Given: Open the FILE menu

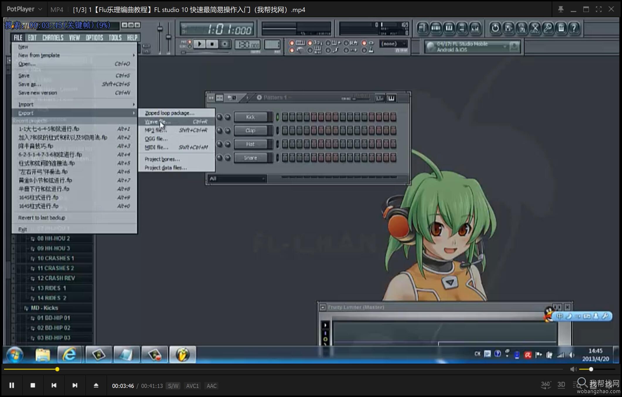Looking at the screenshot, I should coord(18,37).
